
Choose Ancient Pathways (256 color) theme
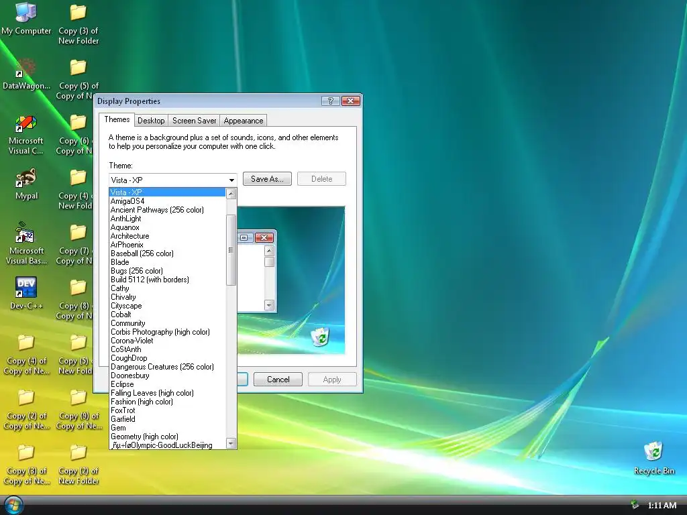click(167, 210)
